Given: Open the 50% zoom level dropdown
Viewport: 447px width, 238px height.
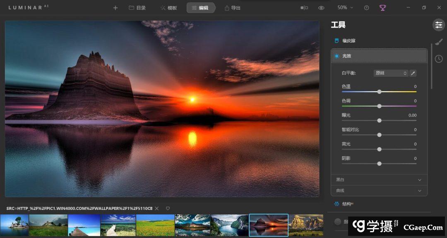Looking at the screenshot, I should click(345, 8).
